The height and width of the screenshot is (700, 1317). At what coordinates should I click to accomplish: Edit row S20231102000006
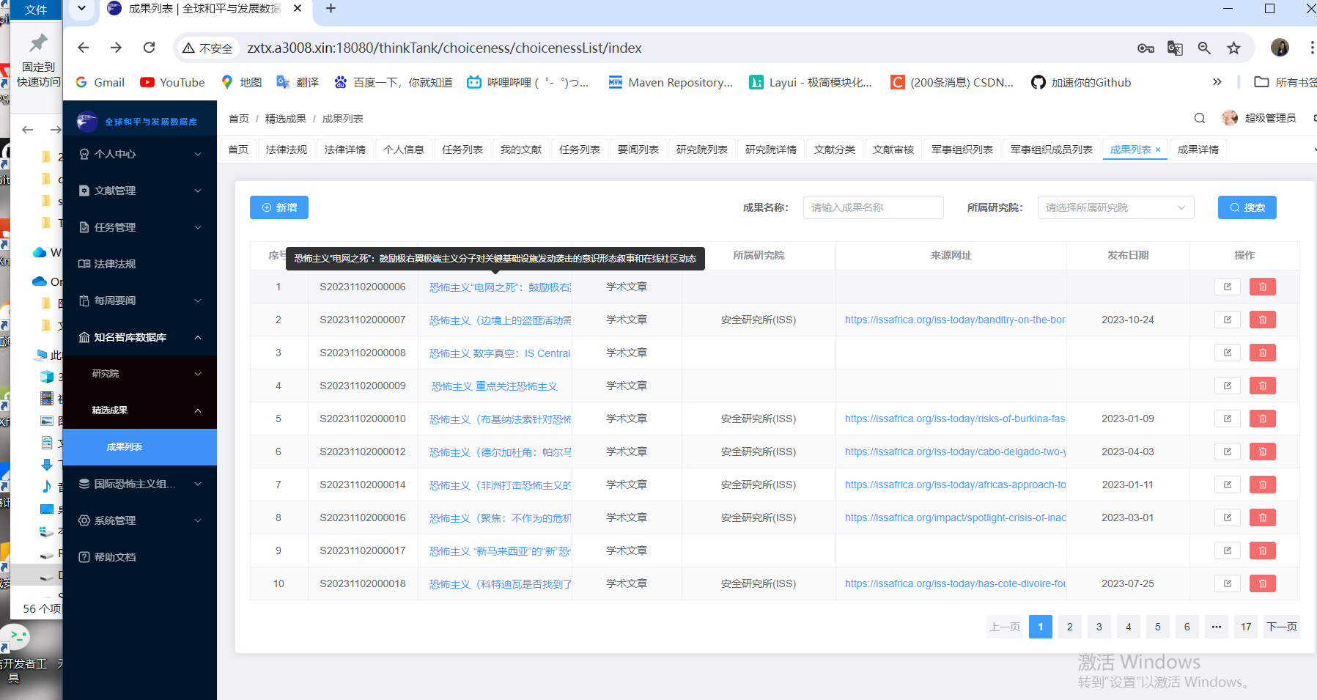(x=1227, y=287)
